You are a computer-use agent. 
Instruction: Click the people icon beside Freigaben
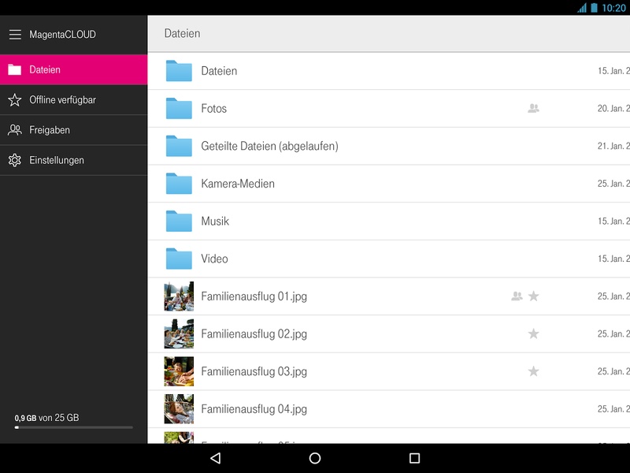point(15,130)
